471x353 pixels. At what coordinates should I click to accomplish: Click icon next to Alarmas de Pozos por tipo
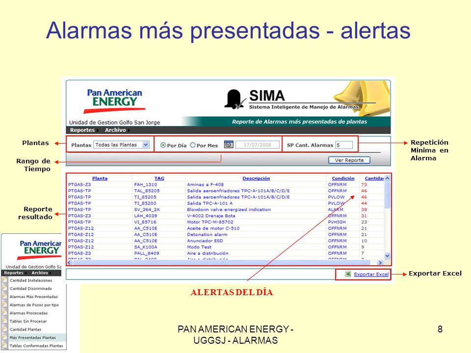pyautogui.click(x=5, y=304)
